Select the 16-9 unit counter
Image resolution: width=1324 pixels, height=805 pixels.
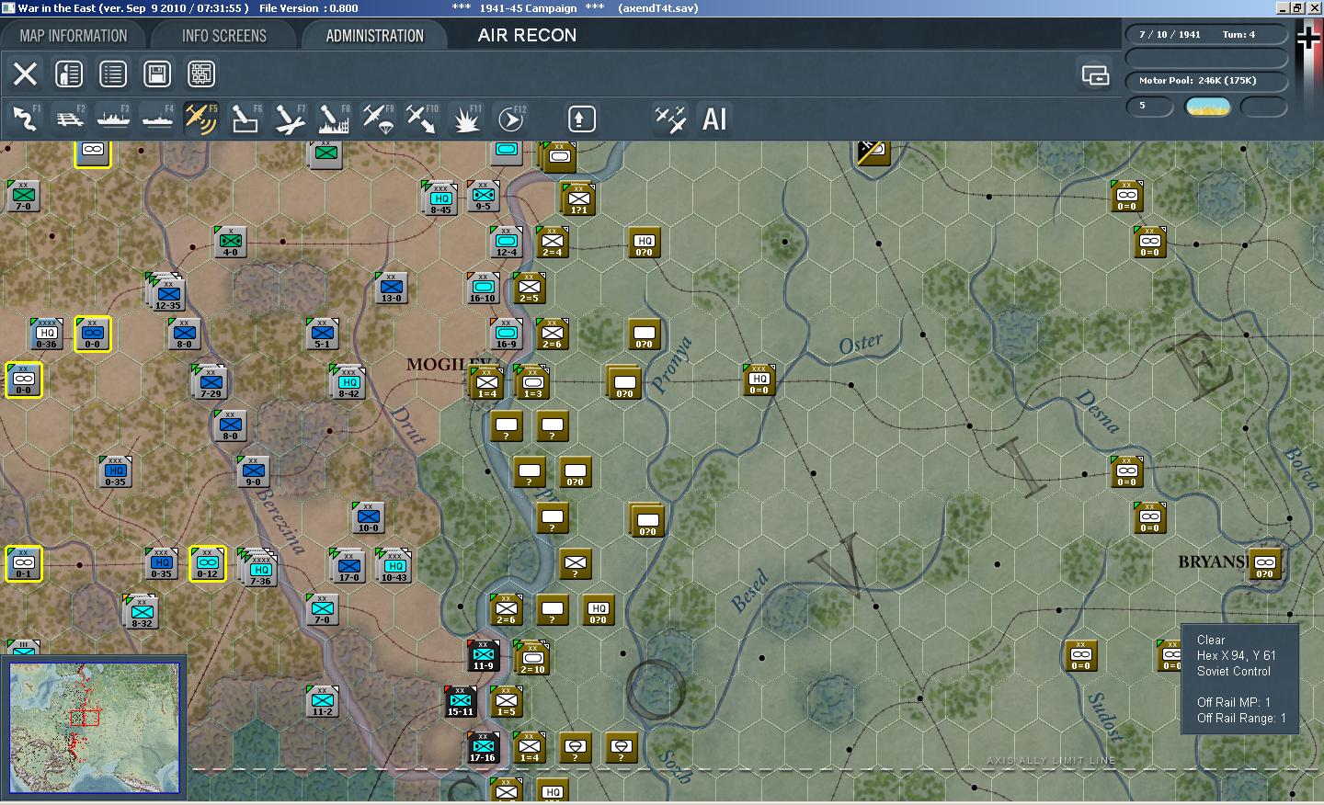pyautogui.click(x=507, y=334)
